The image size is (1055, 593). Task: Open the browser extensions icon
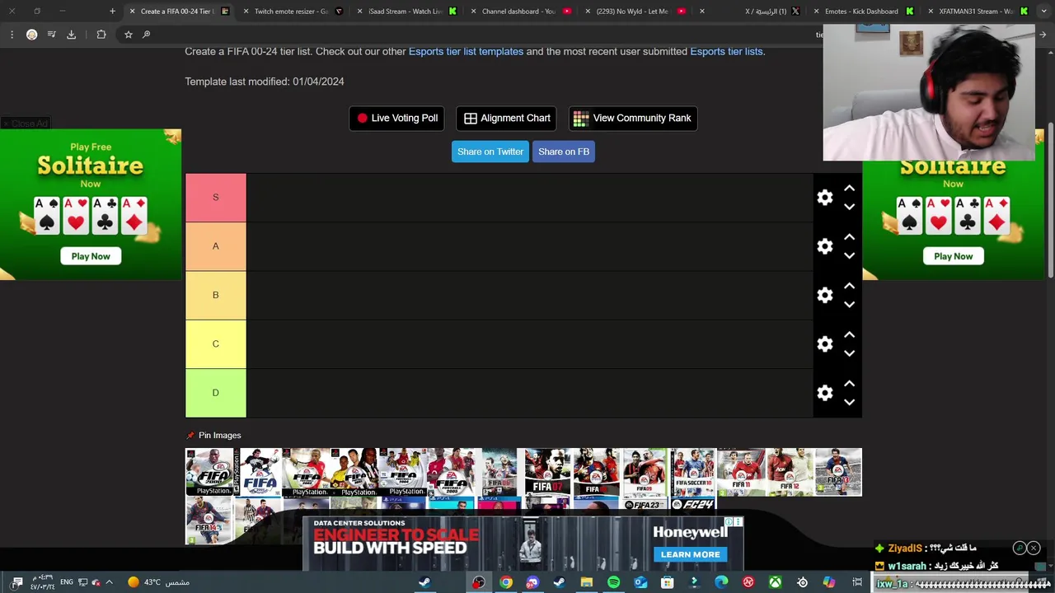[101, 35]
